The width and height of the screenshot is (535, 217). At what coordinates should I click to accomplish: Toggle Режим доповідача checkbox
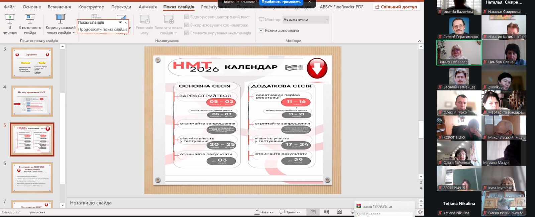click(x=261, y=30)
